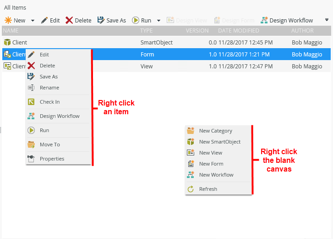Sort by the DATE MODIFIED column header
The height and width of the screenshot is (239, 333).
[239, 31]
